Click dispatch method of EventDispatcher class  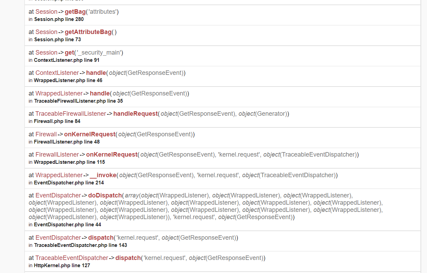(x=101, y=238)
